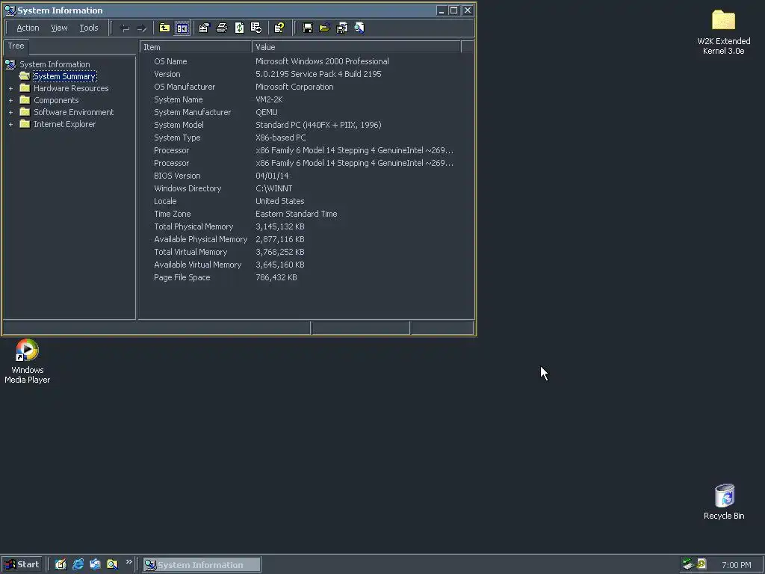Select the Page File Space row
The width and height of the screenshot is (765, 574).
coord(306,277)
